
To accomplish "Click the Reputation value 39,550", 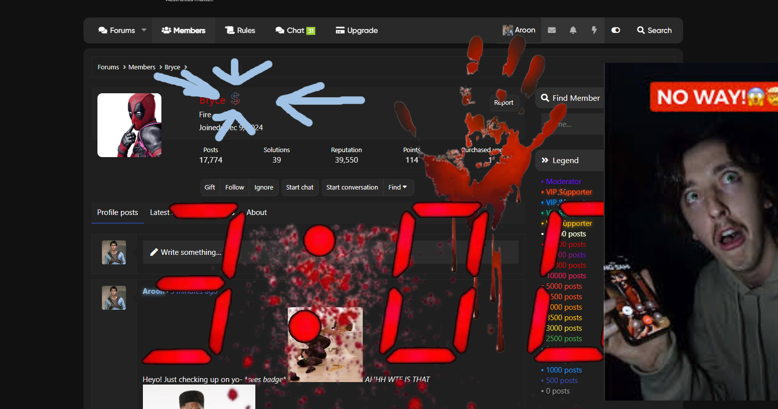I will click(x=347, y=160).
